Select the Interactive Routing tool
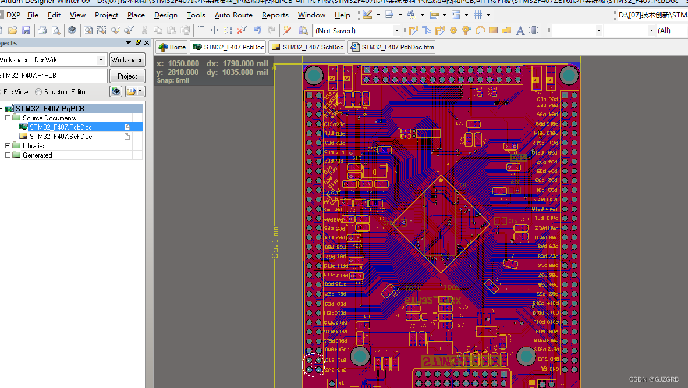 coord(413,30)
